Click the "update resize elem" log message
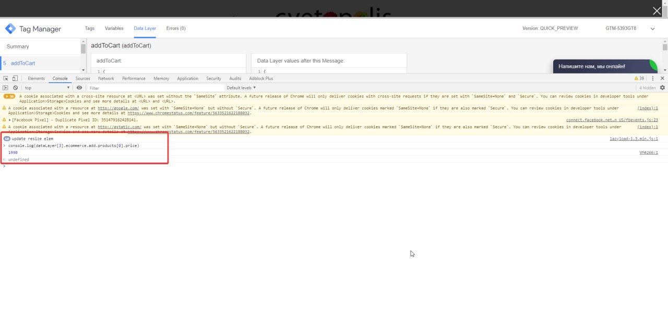Image resolution: width=668 pixels, height=329 pixels. (32, 139)
